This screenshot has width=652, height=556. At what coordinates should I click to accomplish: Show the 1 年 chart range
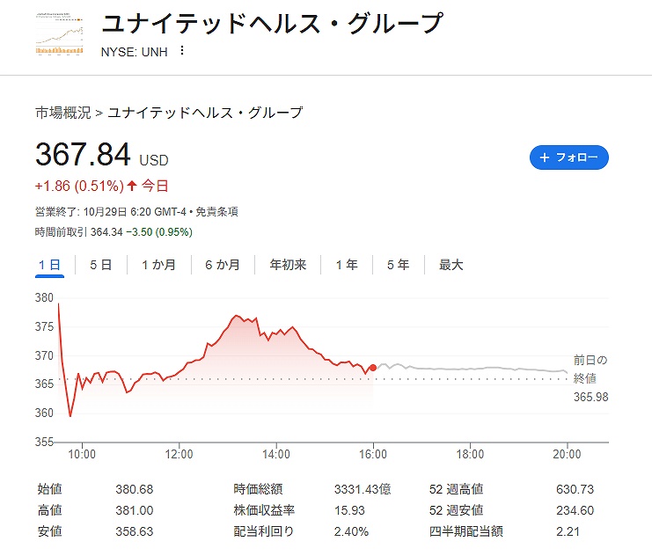pyautogui.click(x=347, y=265)
